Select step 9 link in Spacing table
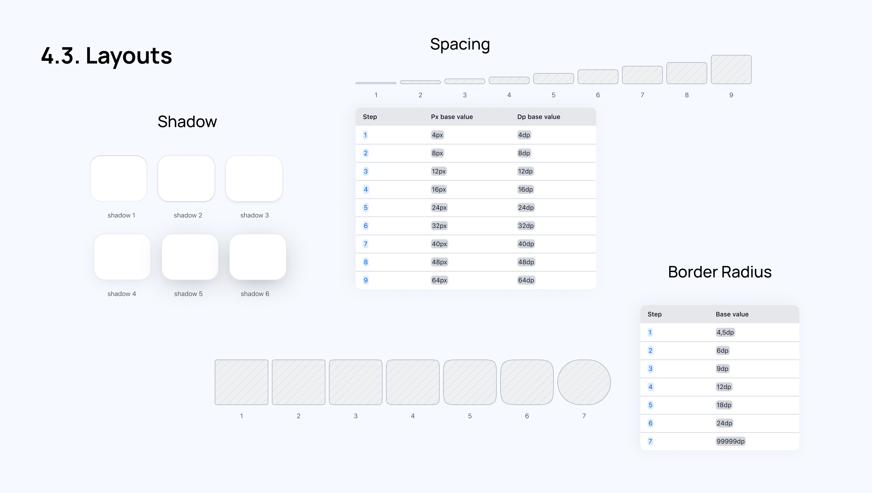The image size is (872, 493). pos(365,280)
